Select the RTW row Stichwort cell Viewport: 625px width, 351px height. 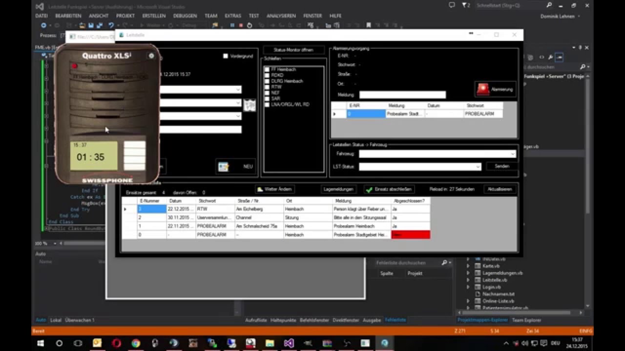point(215,209)
